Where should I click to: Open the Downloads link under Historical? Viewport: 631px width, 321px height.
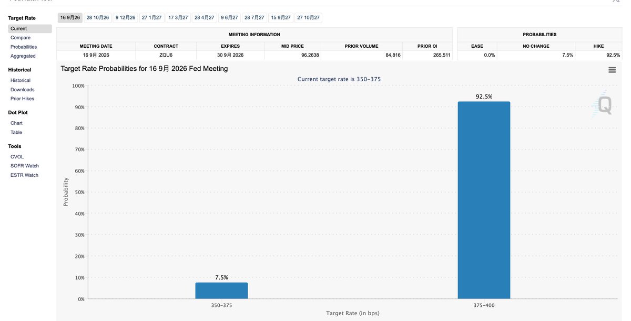pyautogui.click(x=23, y=90)
